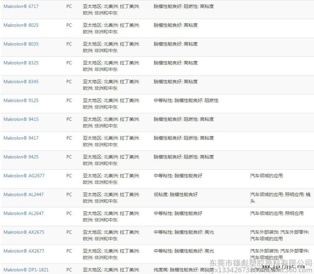314x274 pixels.
Task: Select the Makrolon® 8325 link
Action: [21, 63]
